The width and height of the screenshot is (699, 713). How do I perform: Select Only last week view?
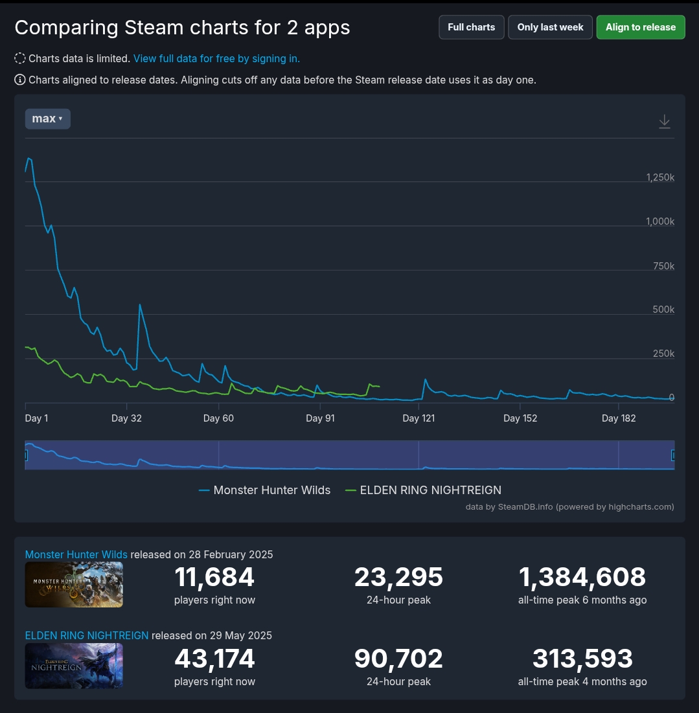[x=550, y=27]
